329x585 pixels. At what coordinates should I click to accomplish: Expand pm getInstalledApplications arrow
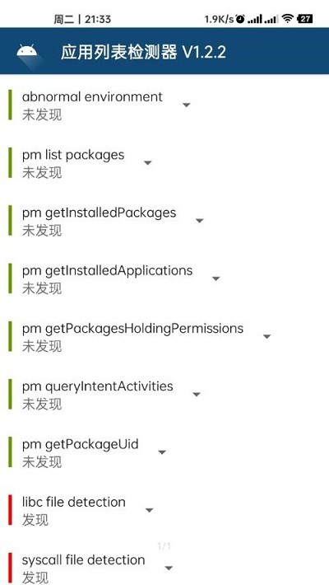click(215, 278)
